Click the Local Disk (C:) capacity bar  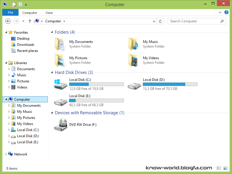point(96,84)
